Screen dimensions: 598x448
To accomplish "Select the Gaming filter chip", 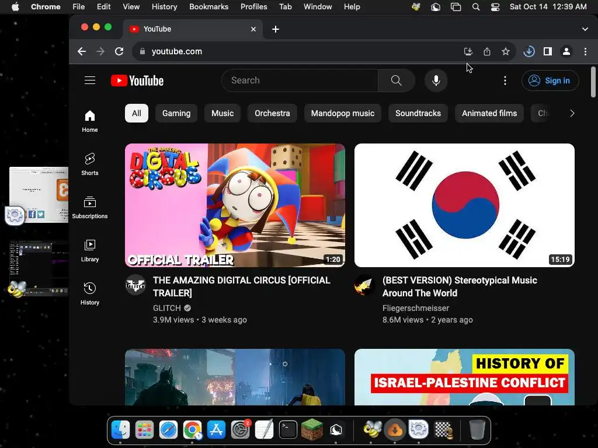I will click(x=176, y=113).
